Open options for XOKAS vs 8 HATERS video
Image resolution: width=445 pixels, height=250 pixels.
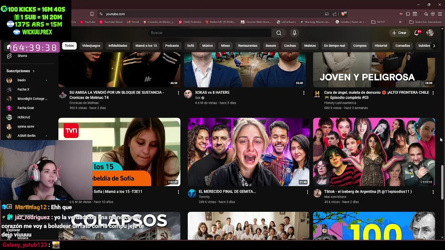coord(304,93)
